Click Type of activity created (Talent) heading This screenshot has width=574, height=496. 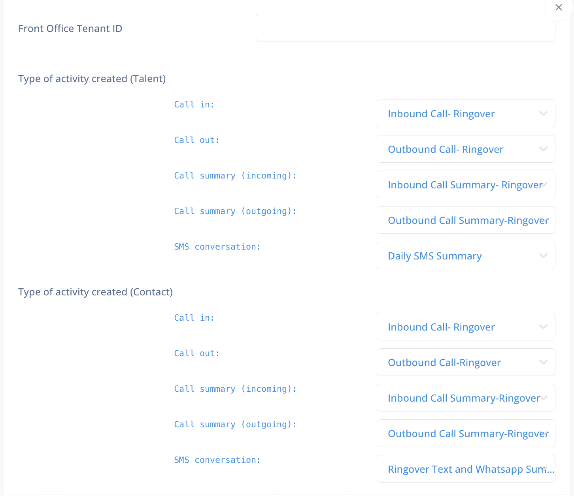pos(92,79)
